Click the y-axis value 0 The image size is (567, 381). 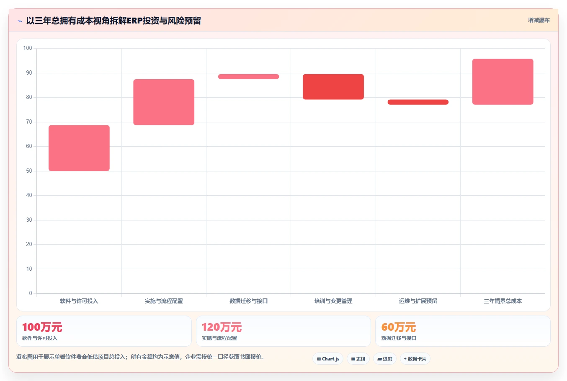[x=31, y=293]
